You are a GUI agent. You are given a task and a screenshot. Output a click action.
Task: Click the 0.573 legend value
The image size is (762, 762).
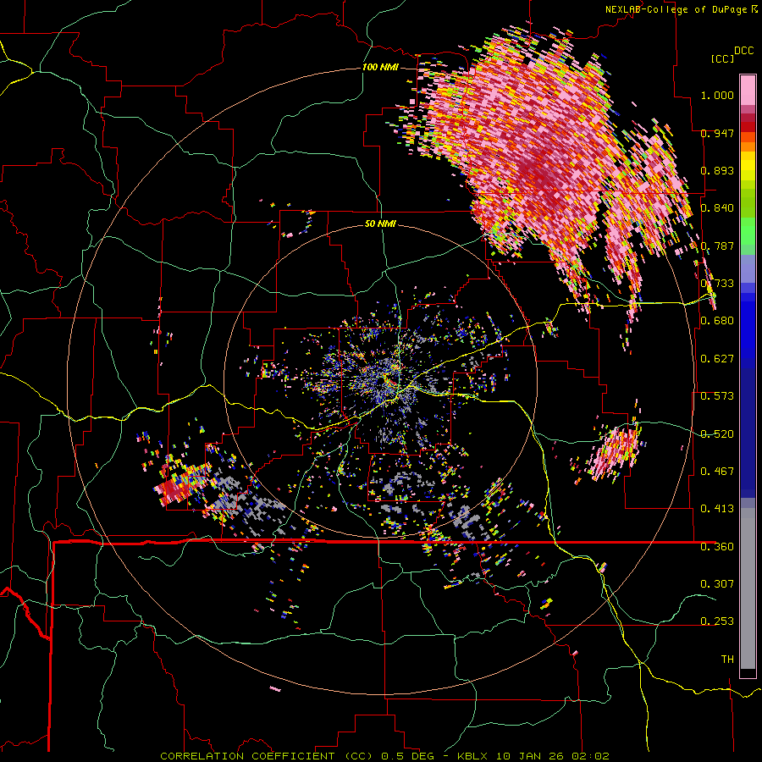point(717,396)
